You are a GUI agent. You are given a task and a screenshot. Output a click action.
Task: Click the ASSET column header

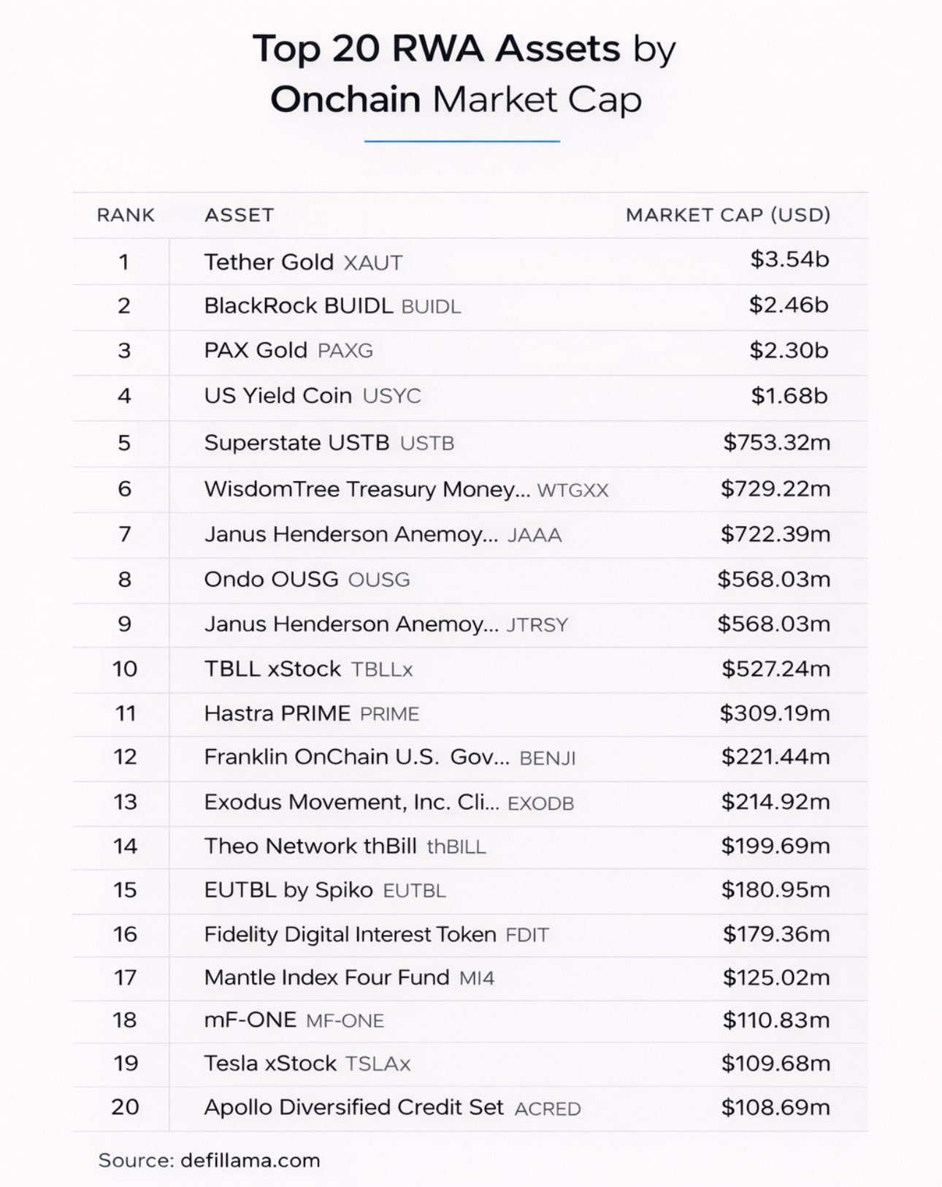pyautogui.click(x=239, y=215)
